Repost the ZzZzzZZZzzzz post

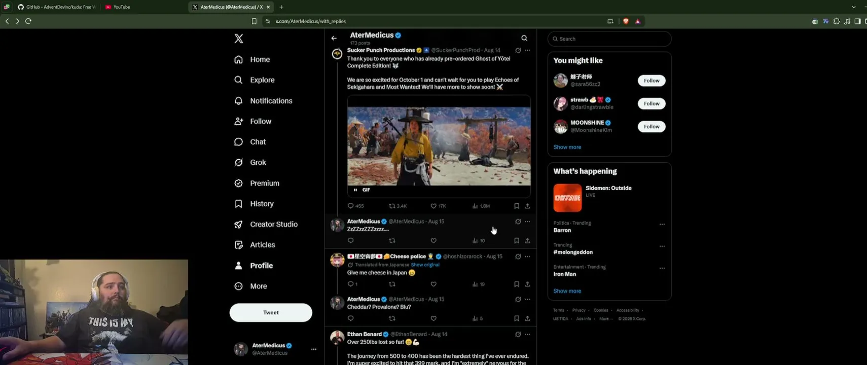(392, 241)
